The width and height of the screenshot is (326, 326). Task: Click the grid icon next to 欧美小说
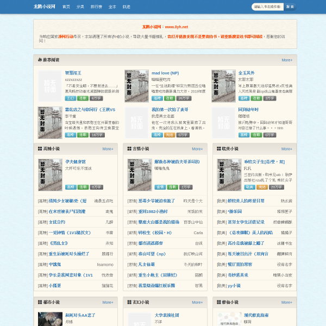point(218,148)
